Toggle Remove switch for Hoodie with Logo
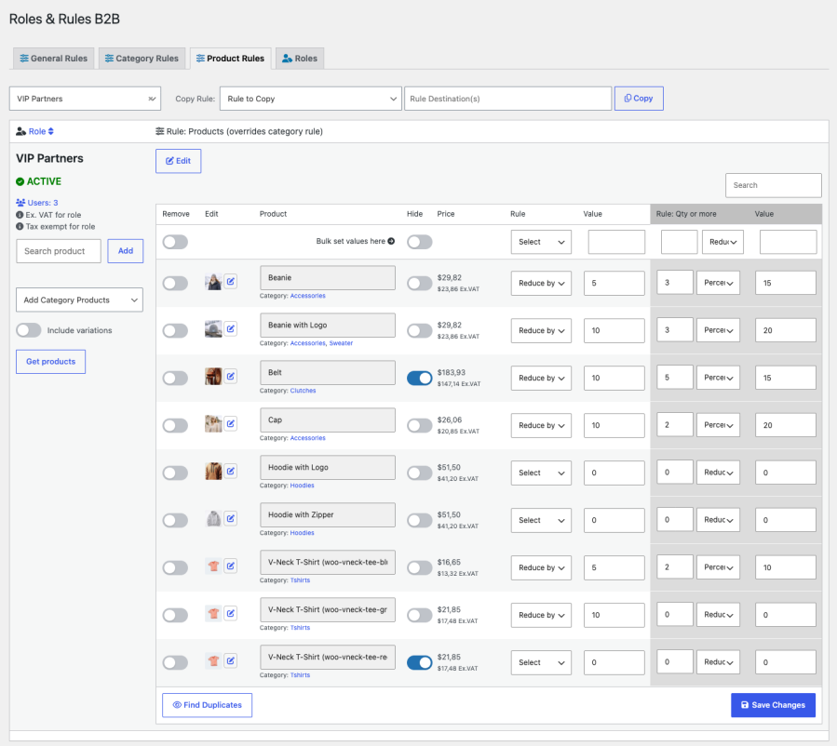 coord(175,473)
